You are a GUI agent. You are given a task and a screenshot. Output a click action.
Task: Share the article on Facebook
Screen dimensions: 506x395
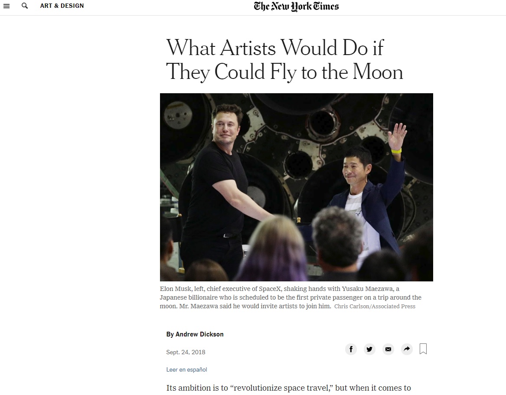pos(351,349)
